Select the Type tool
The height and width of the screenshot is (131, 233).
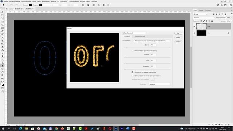tap(3, 63)
